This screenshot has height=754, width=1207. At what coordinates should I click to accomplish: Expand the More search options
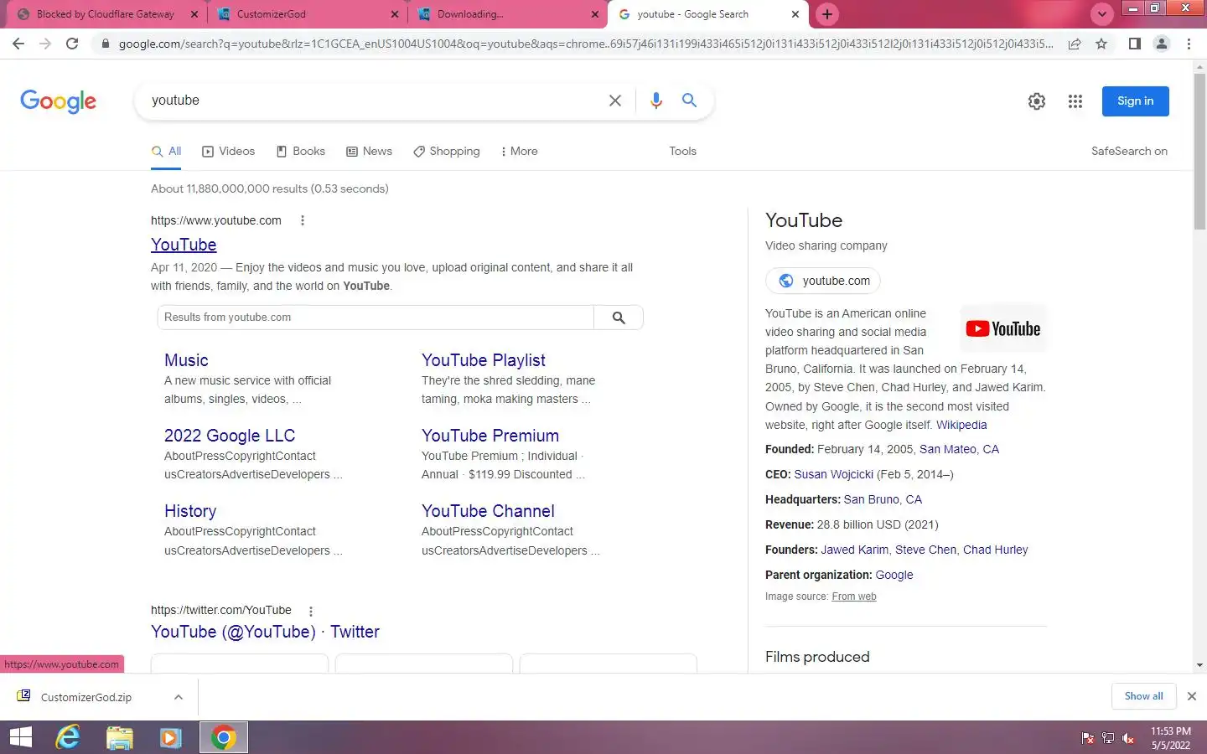[519, 152]
